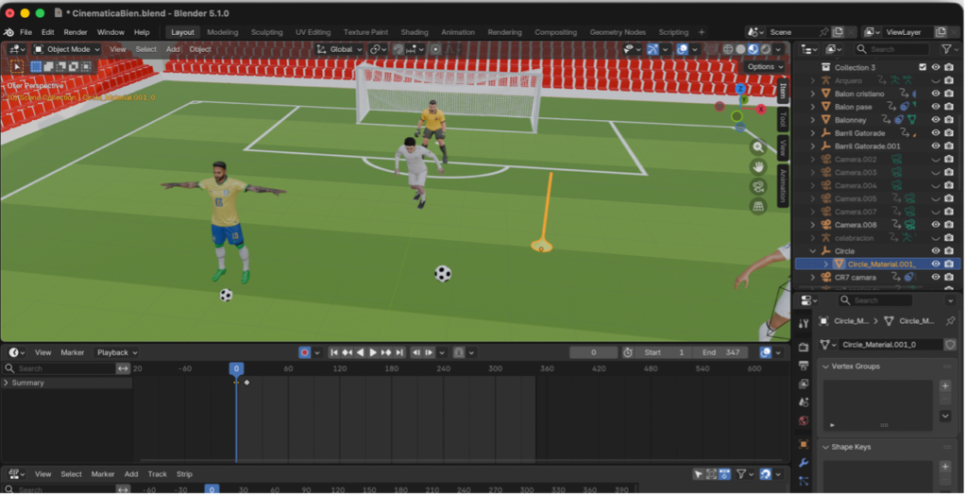Open the Modifiers wrench properties tab
This screenshot has height=496, width=967.
[805, 463]
